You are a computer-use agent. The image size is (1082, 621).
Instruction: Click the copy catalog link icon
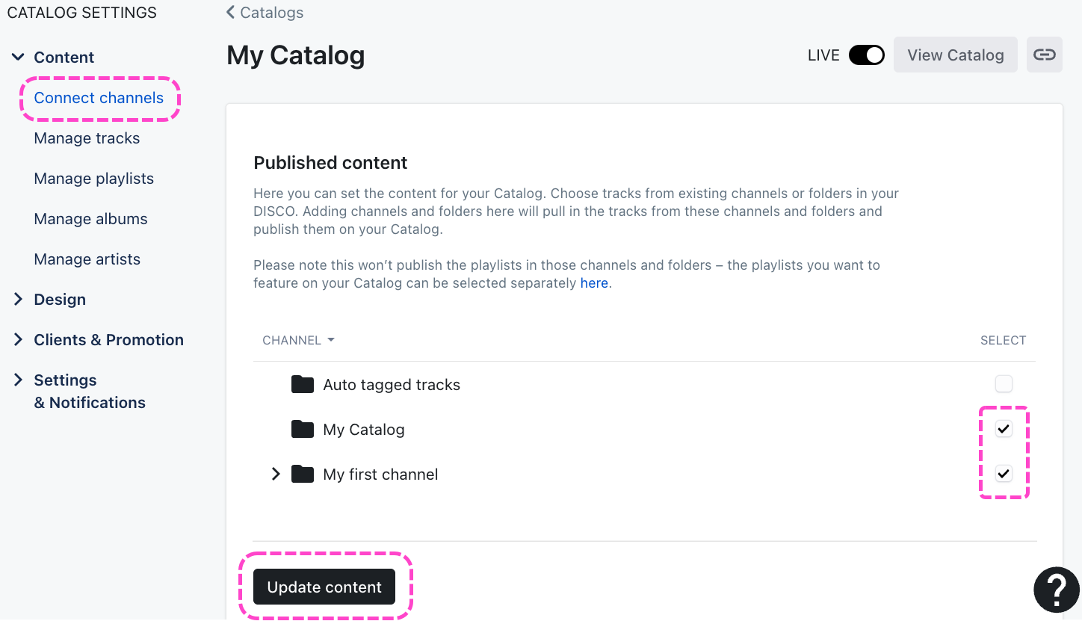click(x=1044, y=55)
